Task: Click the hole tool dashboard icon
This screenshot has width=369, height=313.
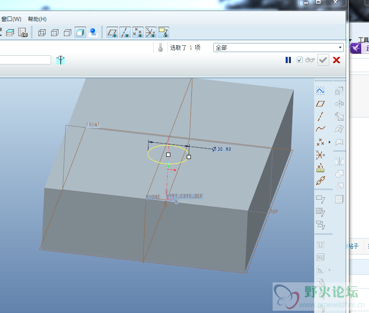Action: tap(60, 60)
